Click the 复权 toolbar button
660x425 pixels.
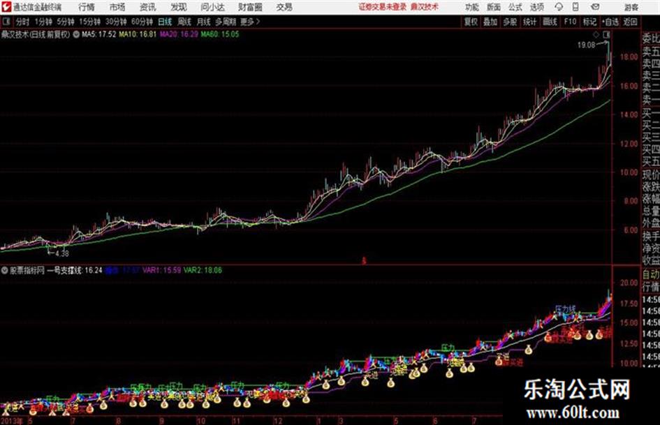pyautogui.click(x=471, y=22)
